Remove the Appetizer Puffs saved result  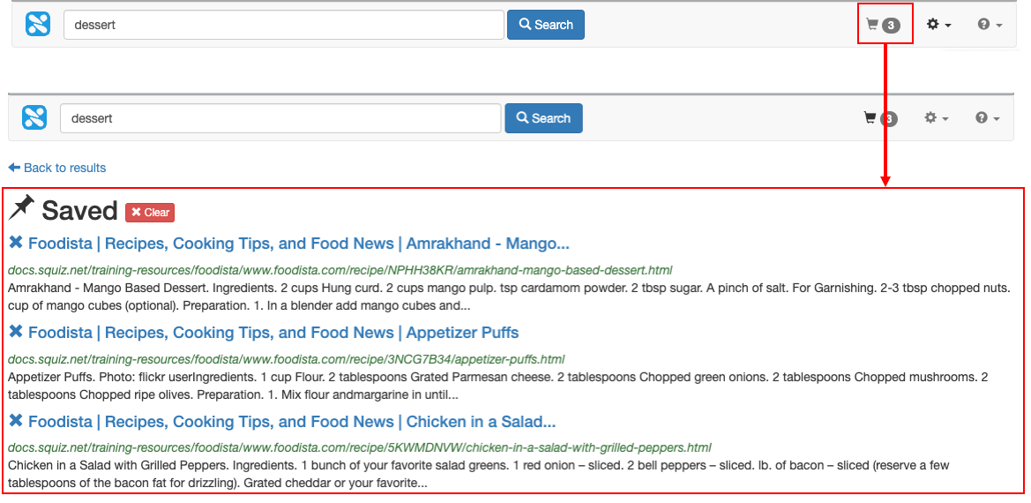tap(16, 332)
